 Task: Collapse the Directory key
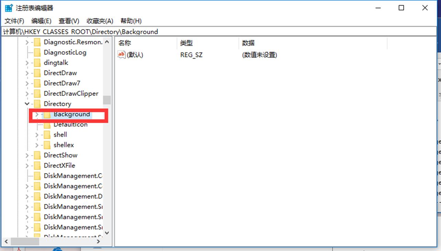[x=27, y=104]
